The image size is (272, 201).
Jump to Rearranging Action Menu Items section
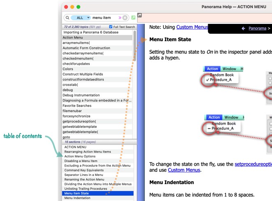pyautogui.click(x=98, y=152)
